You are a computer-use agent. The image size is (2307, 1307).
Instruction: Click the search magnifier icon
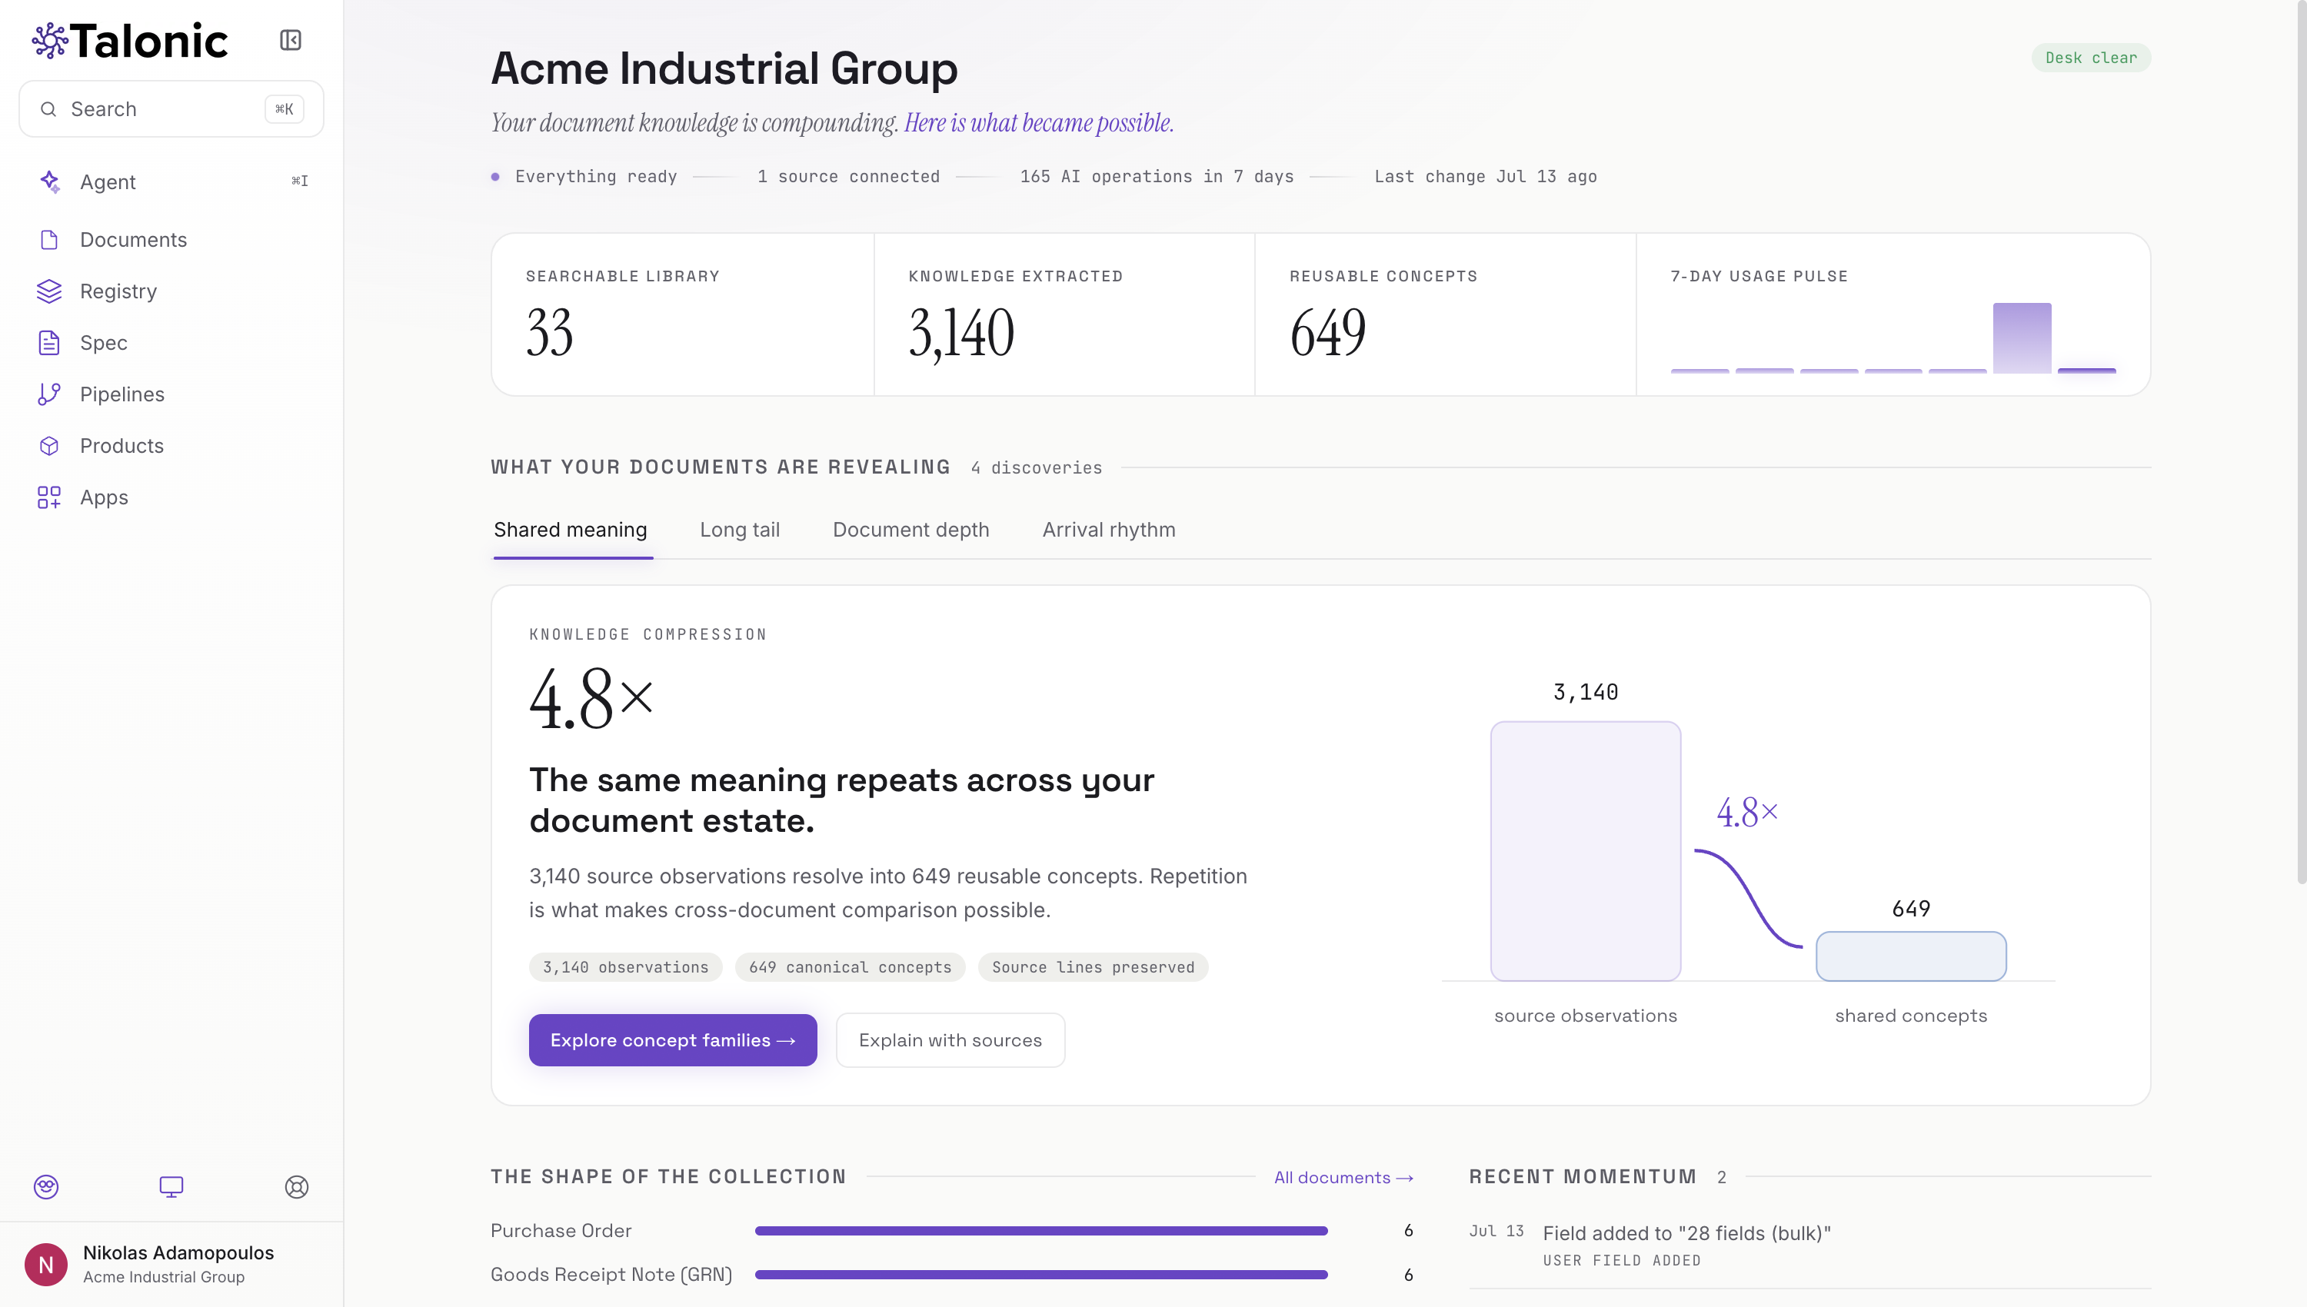pyautogui.click(x=48, y=108)
